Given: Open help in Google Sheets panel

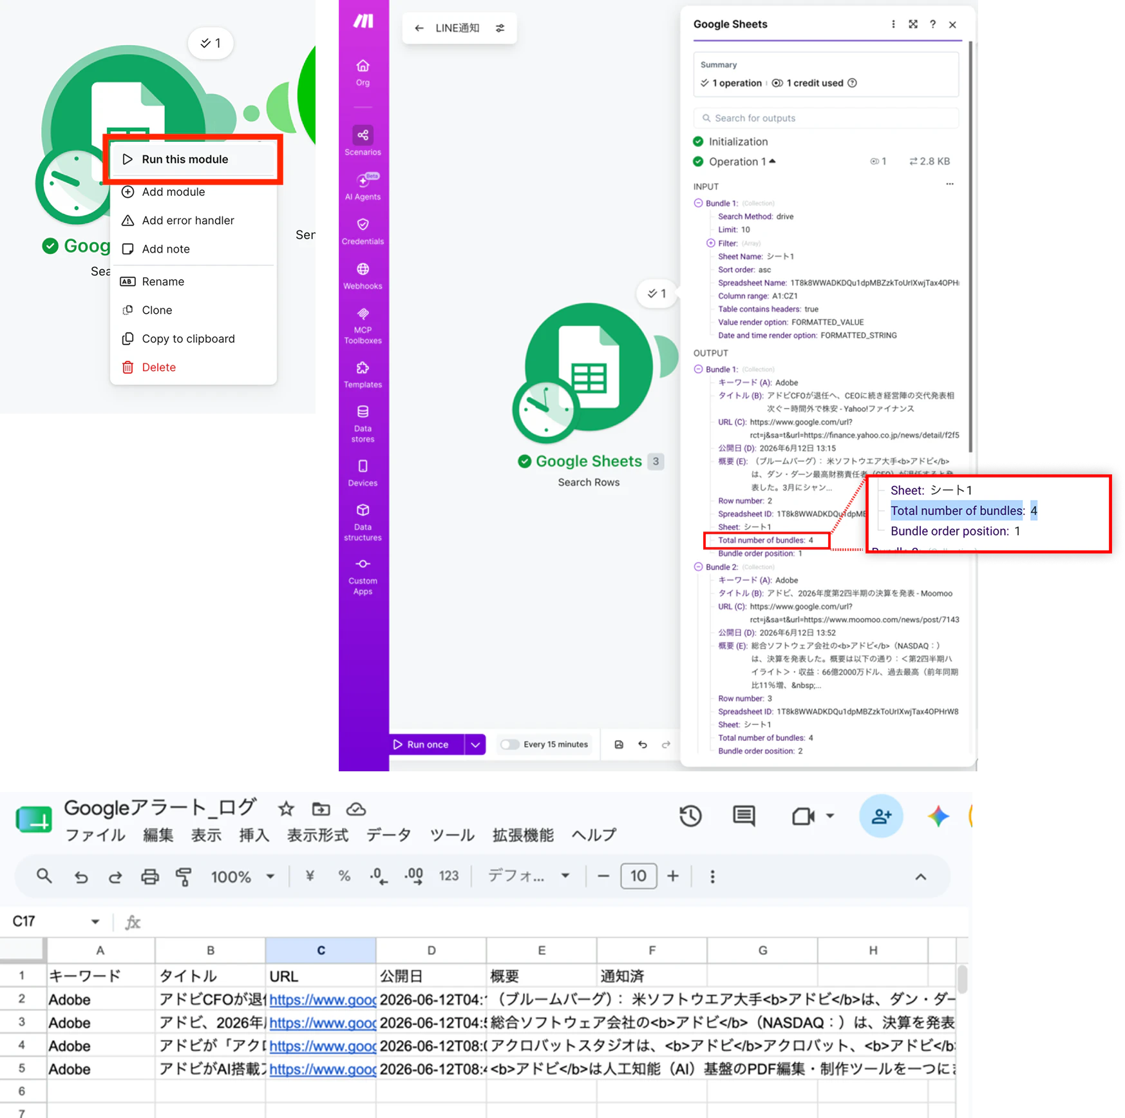Looking at the screenshot, I should pyautogui.click(x=932, y=24).
